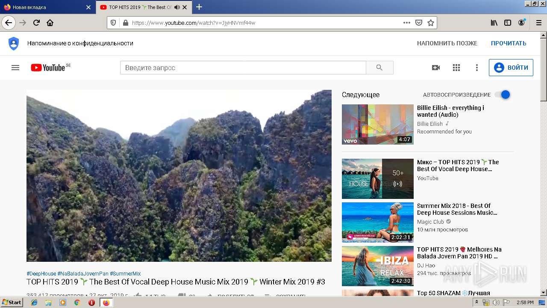Screen dimensions: 547x308
Task: Save page to Pocket
Action: click(x=419, y=23)
